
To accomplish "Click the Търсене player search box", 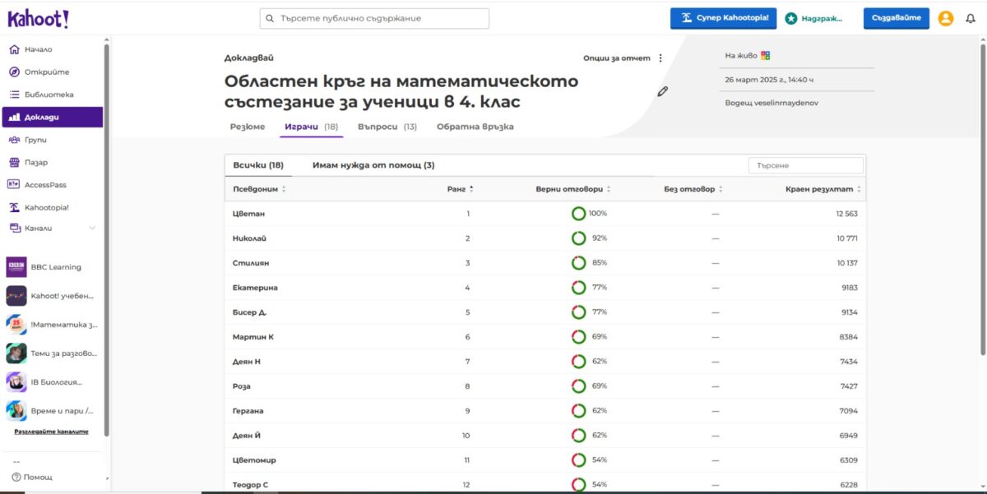I will 806,165.
